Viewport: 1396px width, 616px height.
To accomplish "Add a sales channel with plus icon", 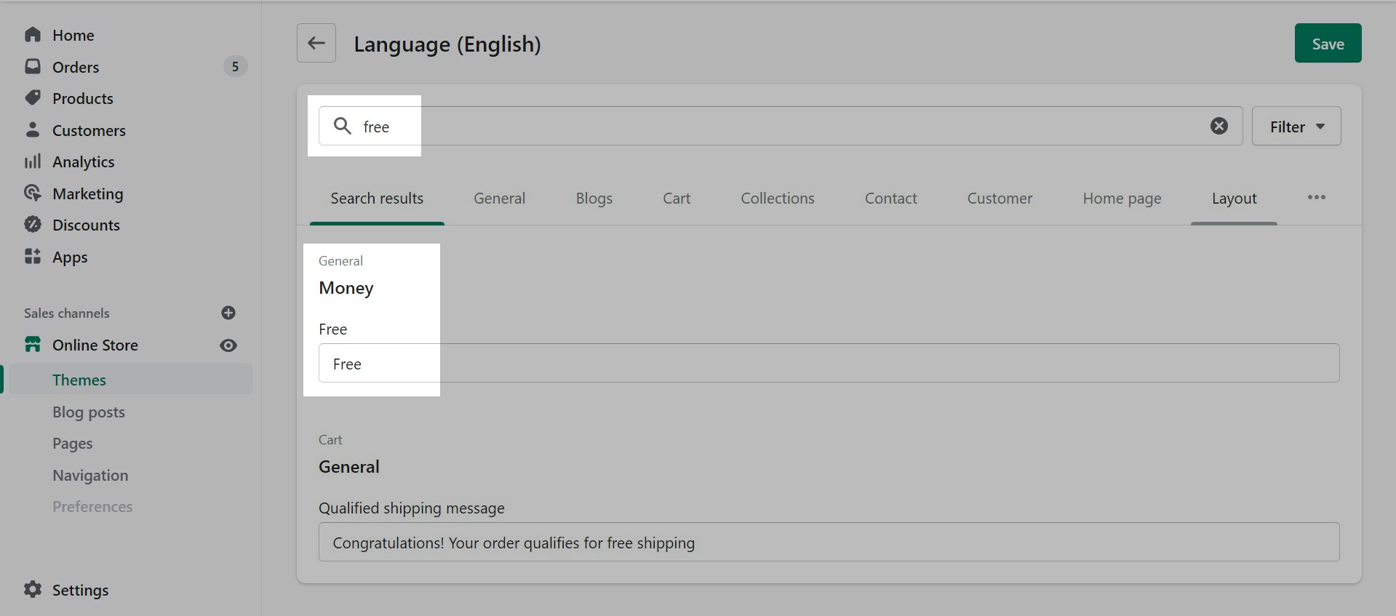I will point(228,313).
